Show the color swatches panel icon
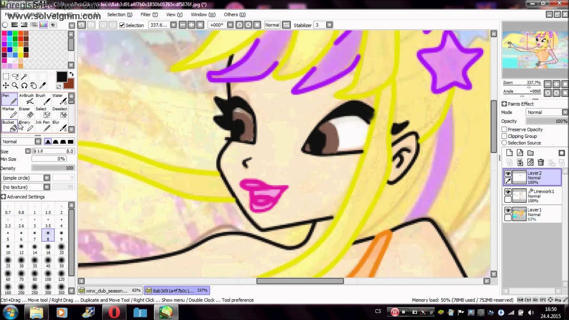 coord(43,25)
